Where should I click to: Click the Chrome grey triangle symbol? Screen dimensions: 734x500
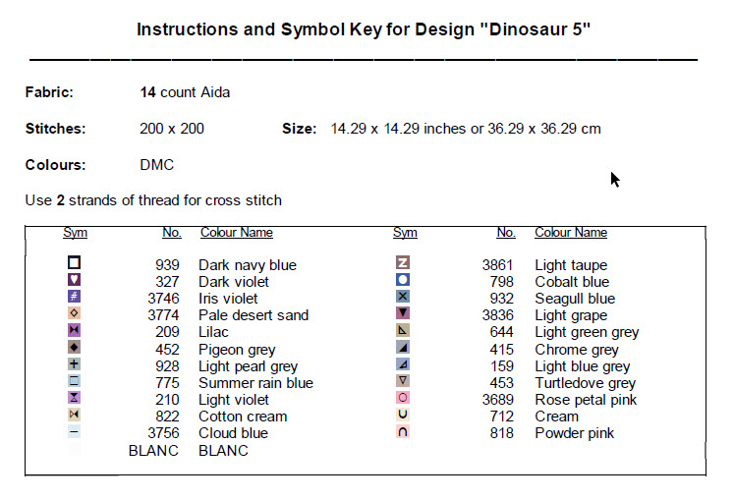pos(402,348)
